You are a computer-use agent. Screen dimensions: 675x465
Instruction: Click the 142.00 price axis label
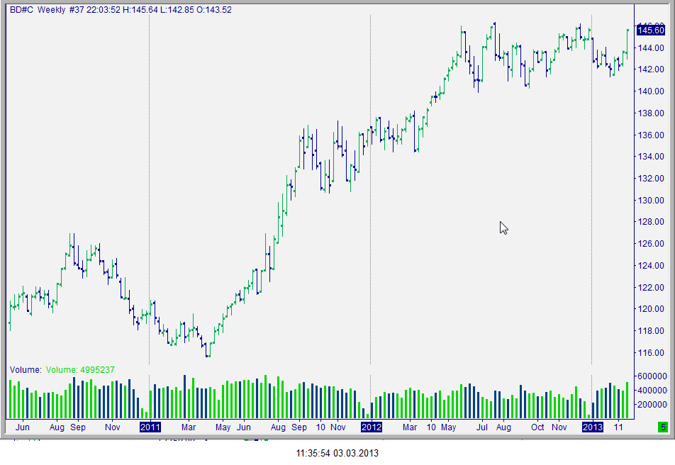652,69
